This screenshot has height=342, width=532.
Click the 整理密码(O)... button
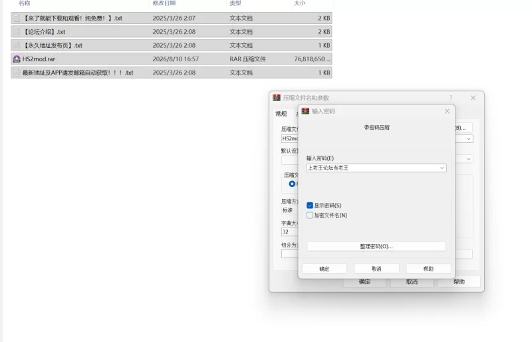[376, 246]
